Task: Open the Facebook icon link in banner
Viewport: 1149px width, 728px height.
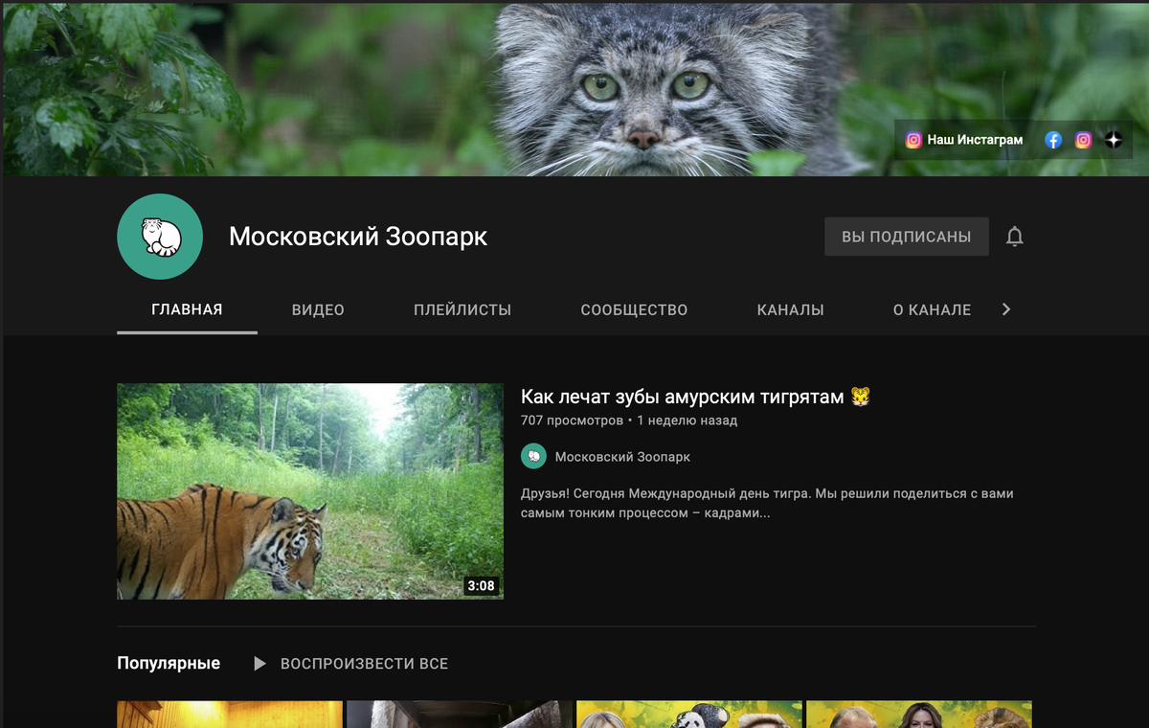Action: 1053,140
